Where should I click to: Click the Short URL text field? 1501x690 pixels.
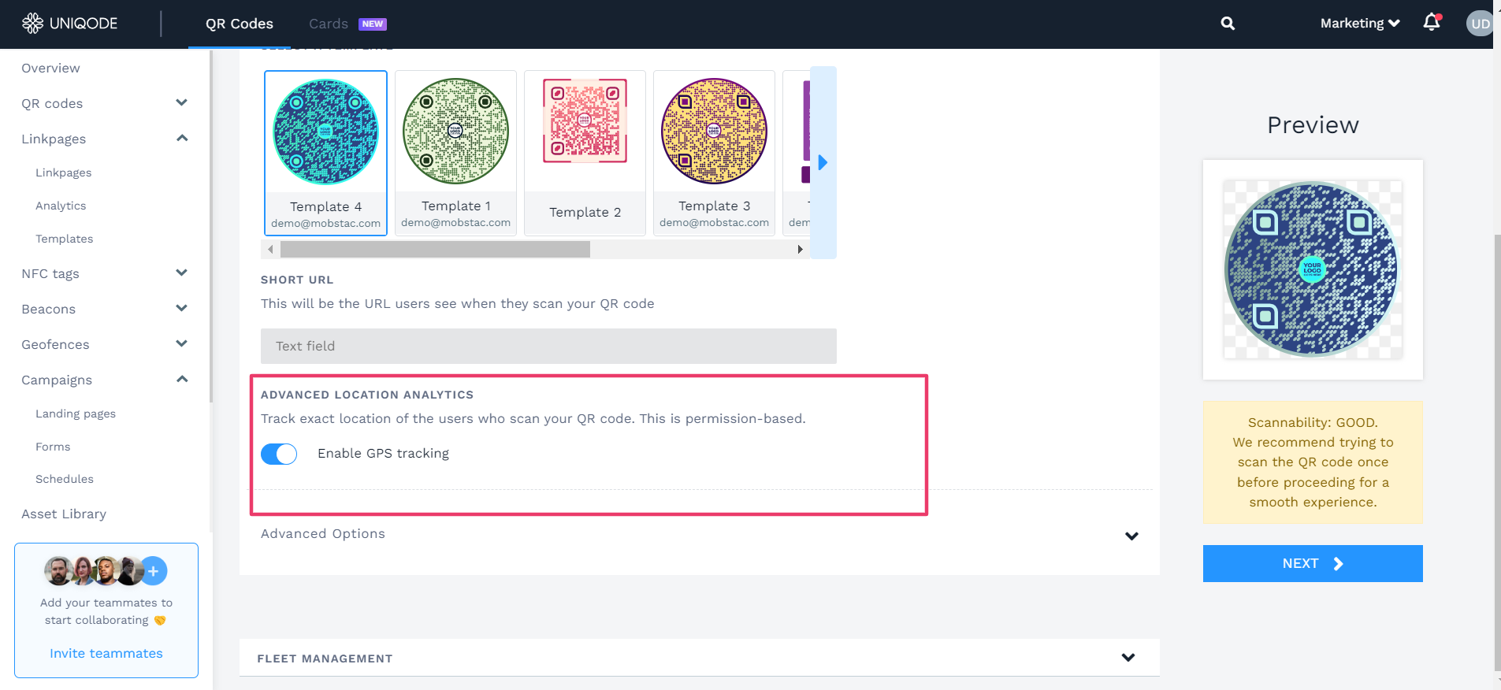(548, 346)
